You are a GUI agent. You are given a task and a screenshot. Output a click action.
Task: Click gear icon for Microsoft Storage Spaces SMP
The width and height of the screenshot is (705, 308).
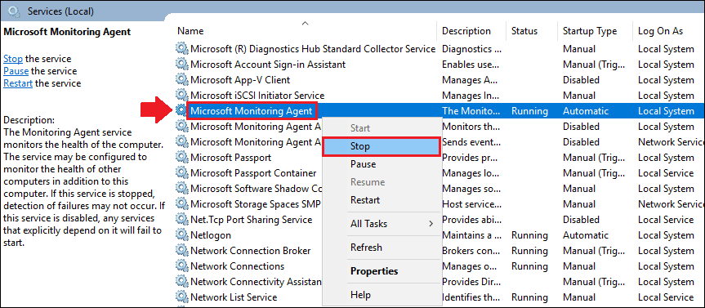pyautogui.click(x=181, y=204)
